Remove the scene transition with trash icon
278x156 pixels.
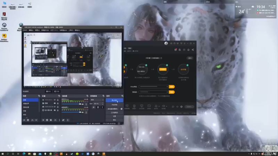tap(98, 107)
